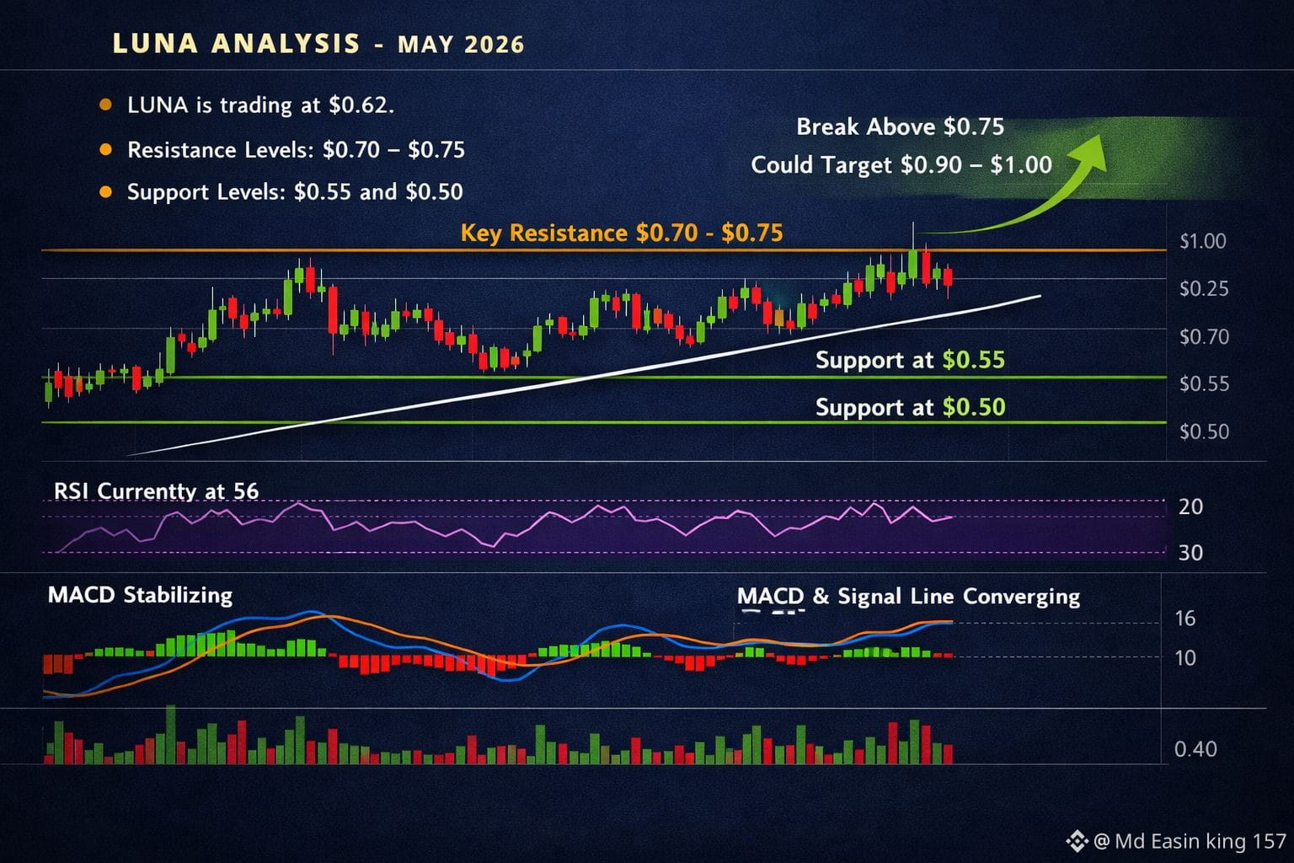Click the RSI axis value 30
The image size is (1294, 863).
[1190, 553]
